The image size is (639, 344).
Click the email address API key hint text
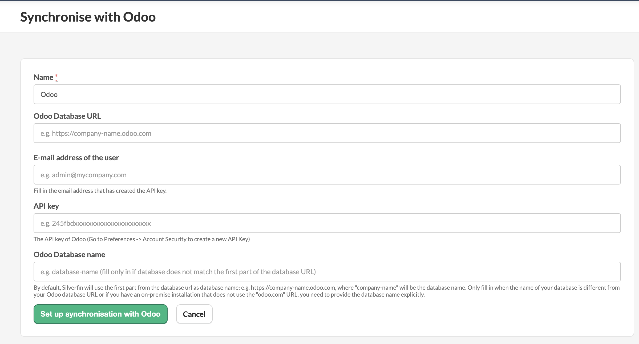[x=100, y=191]
